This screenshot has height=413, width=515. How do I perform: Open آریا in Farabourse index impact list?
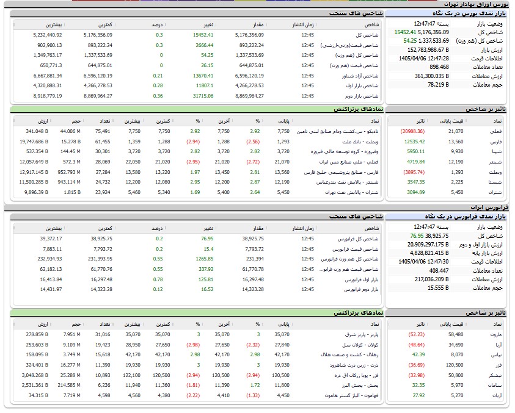[499, 345]
